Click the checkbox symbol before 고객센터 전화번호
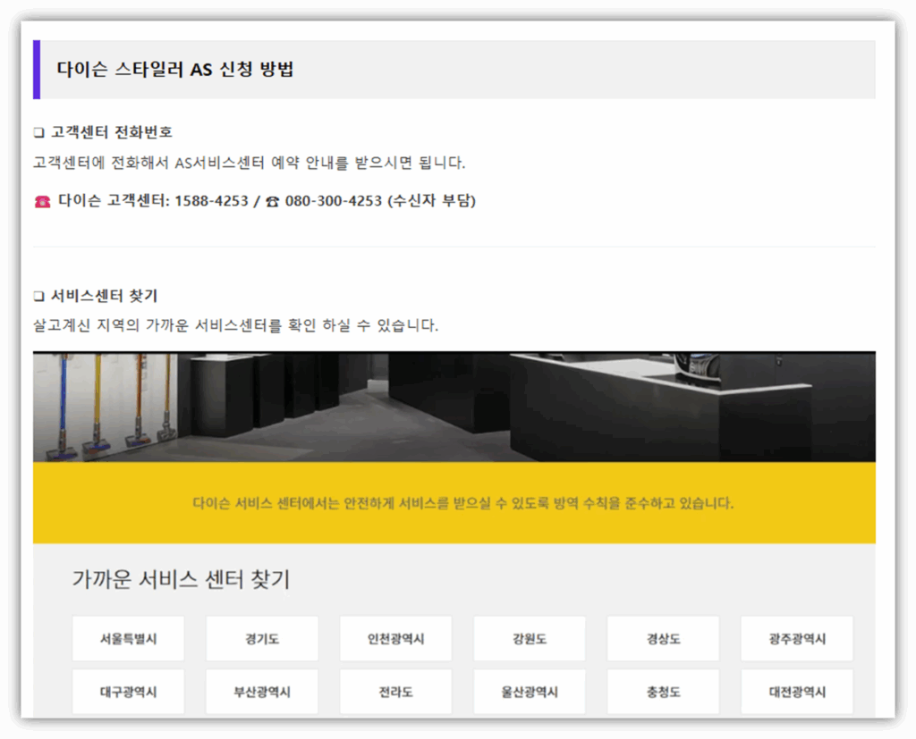The width and height of the screenshot is (916, 739). coord(39,132)
